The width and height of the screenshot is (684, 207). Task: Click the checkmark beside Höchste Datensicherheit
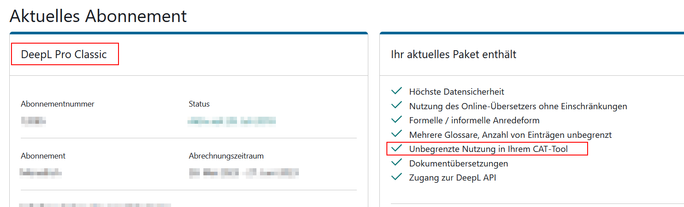[x=397, y=91]
